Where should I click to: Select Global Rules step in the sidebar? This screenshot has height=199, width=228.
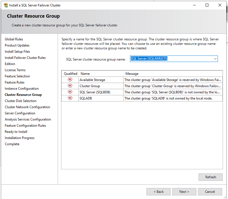click(14, 39)
